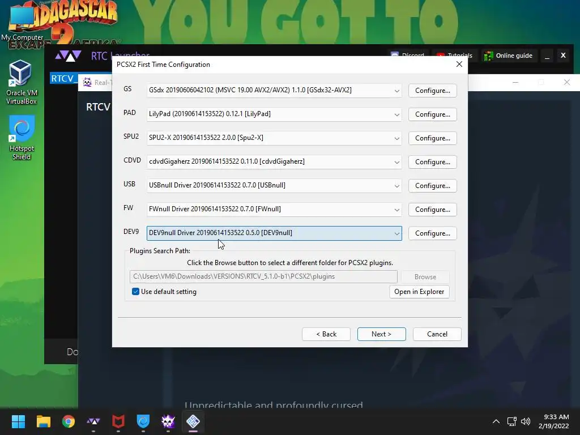Click the Online guide icon in RTC Launcher
Image resolution: width=580 pixels, height=435 pixels.
(489, 56)
